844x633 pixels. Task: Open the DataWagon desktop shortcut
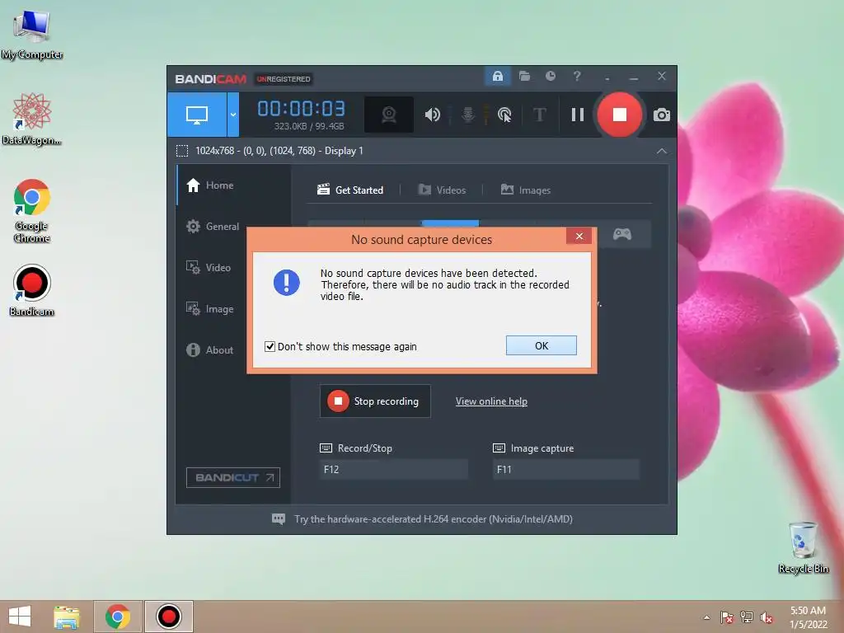pos(32,119)
